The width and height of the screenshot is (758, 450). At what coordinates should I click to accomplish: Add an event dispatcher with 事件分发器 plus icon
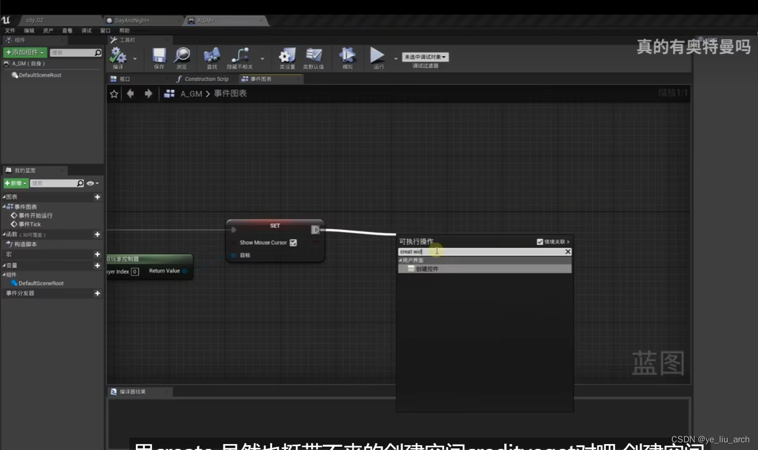(97, 293)
